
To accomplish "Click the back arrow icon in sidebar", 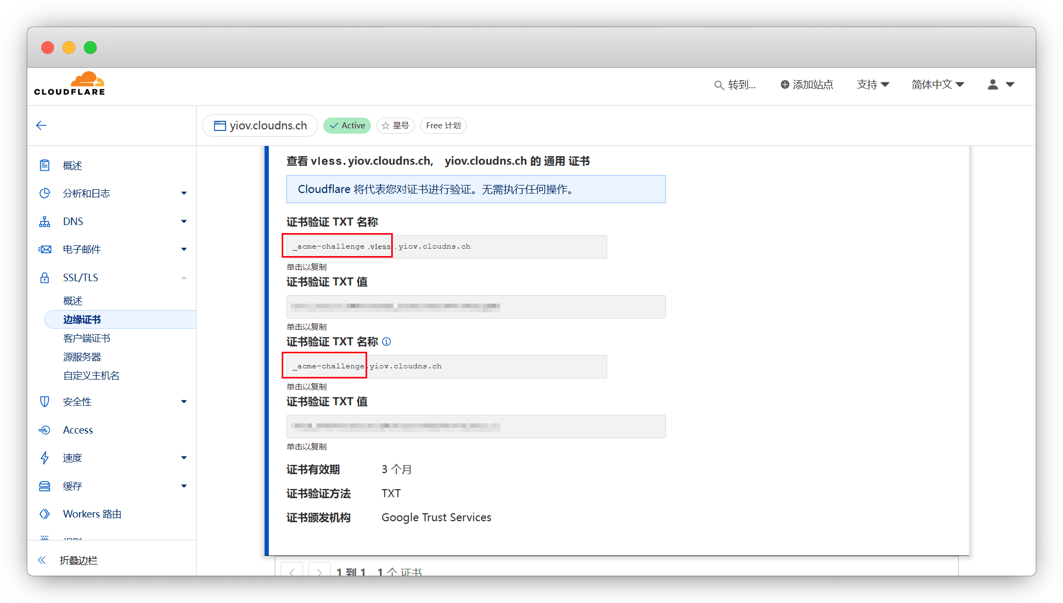I will click(42, 126).
